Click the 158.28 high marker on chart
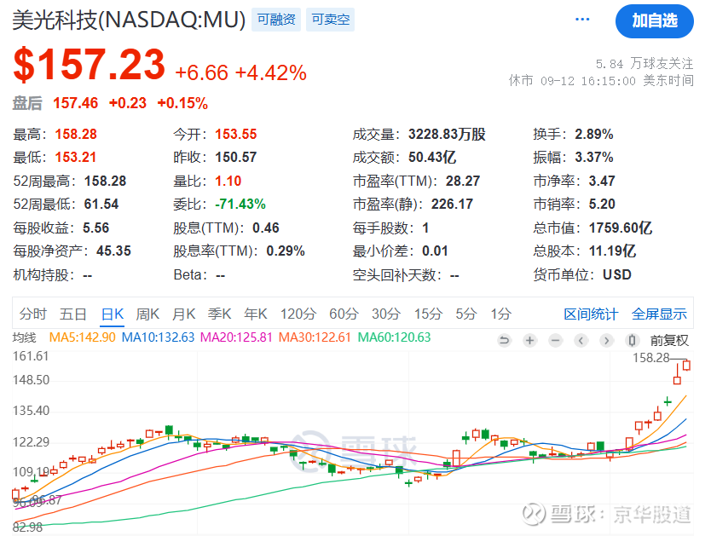This screenshot has width=711, height=536. click(651, 358)
